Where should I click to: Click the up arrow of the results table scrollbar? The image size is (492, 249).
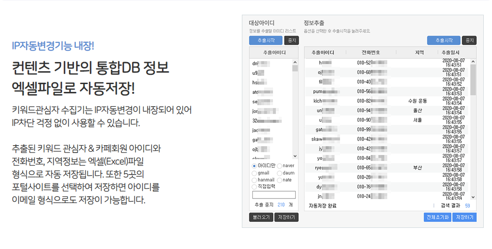473,62
